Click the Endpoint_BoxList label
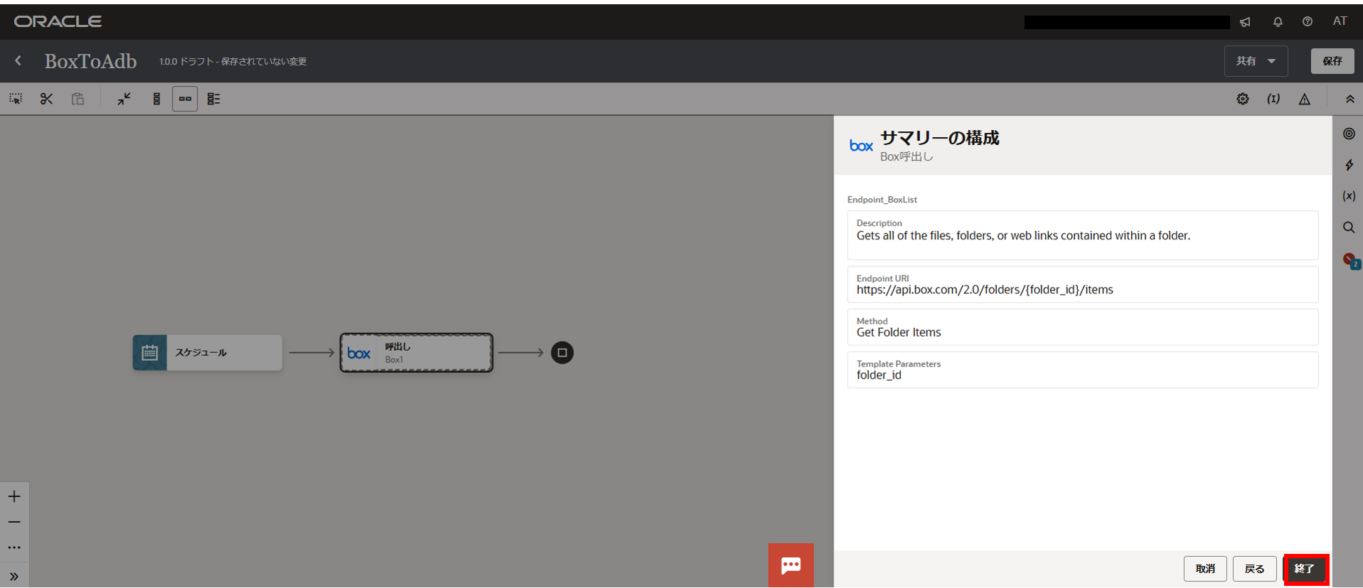 [x=882, y=200]
